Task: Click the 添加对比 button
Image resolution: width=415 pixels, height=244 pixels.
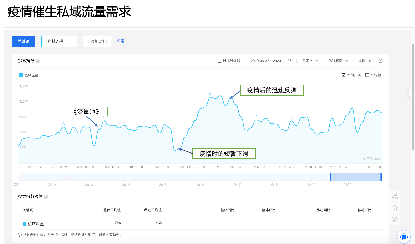Action: point(97,41)
